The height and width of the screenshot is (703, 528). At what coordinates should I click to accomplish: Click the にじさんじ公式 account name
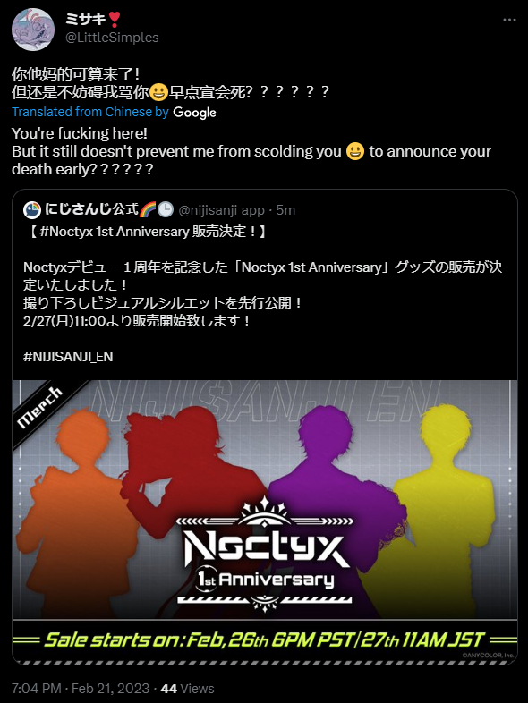[91, 209]
